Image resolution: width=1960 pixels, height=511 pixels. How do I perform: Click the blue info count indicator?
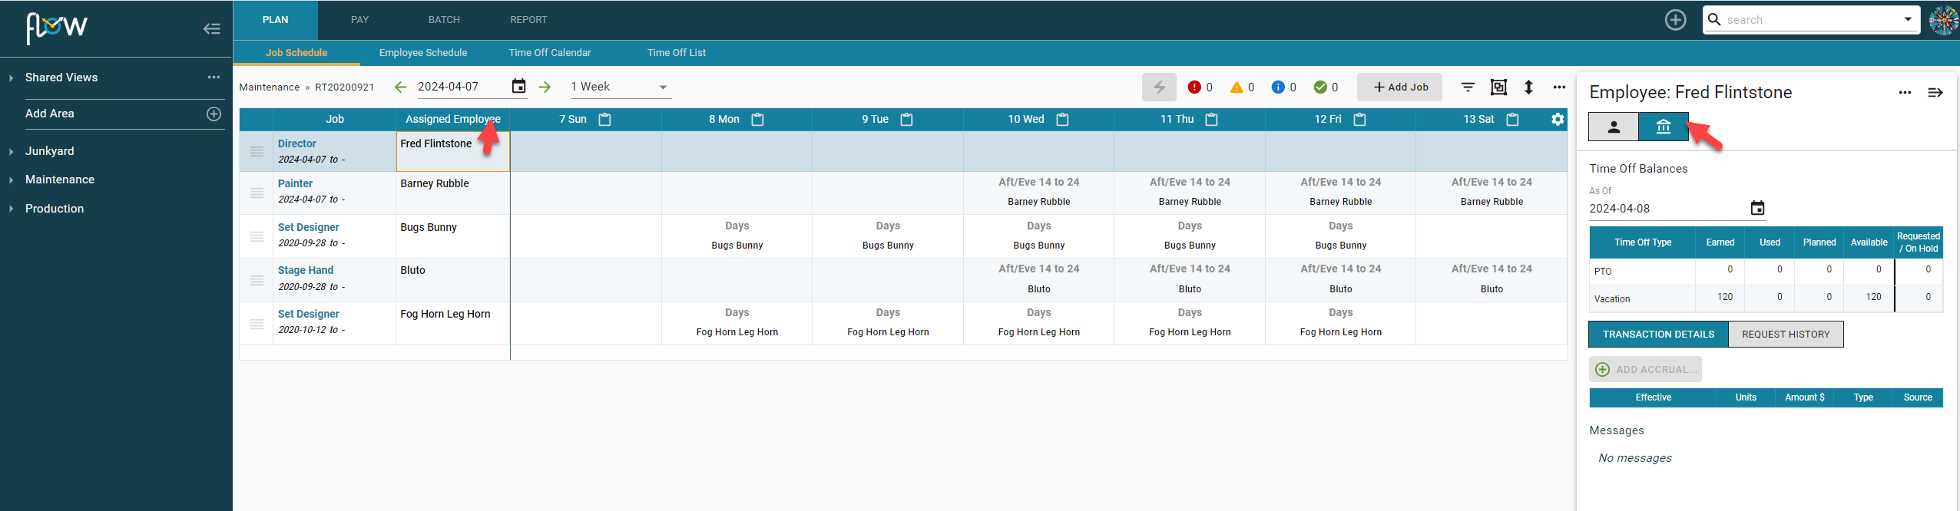point(1283,87)
